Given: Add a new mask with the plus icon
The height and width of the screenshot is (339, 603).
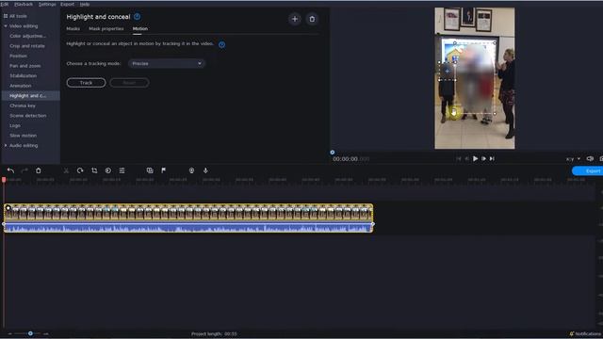Looking at the screenshot, I should pyautogui.click(x=295, y=19).
